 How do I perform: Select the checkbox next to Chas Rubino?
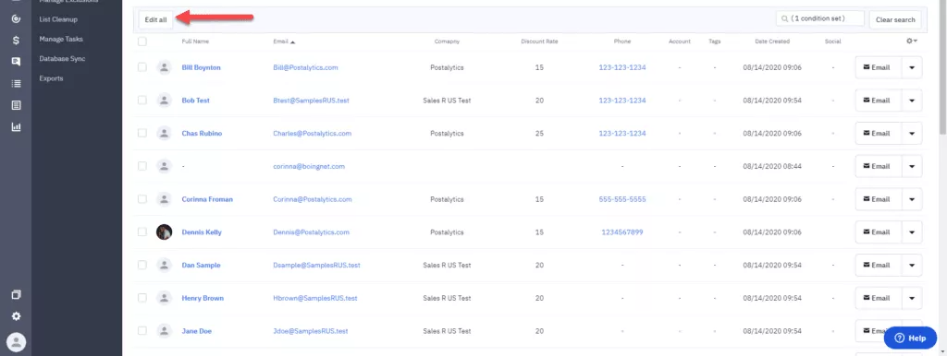(x=141, y=133)
